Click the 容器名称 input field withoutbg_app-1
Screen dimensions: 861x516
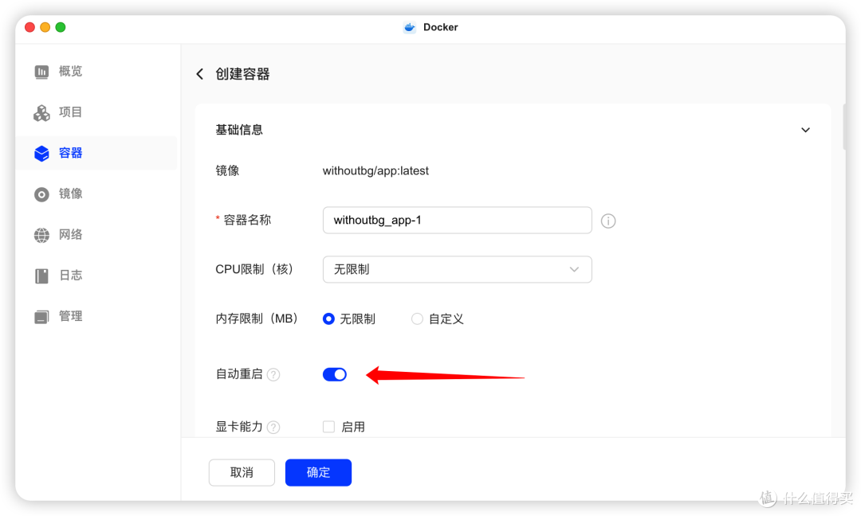pyautogui.click(x=457, y=220)
